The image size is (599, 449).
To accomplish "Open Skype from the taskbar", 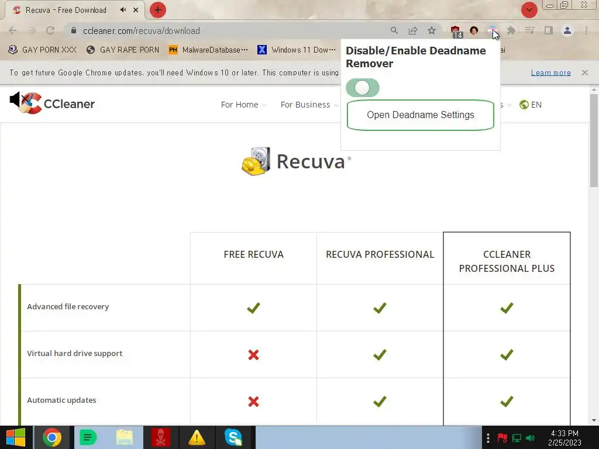I will pyautogui.click(x=233, y=437).
